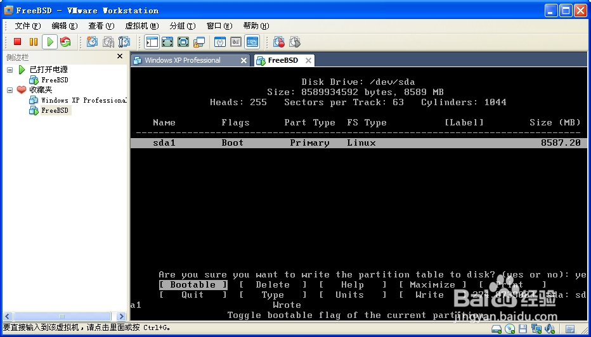Close the Windows XP Professional tab
591x337 pixels.
tap(244, 61)
